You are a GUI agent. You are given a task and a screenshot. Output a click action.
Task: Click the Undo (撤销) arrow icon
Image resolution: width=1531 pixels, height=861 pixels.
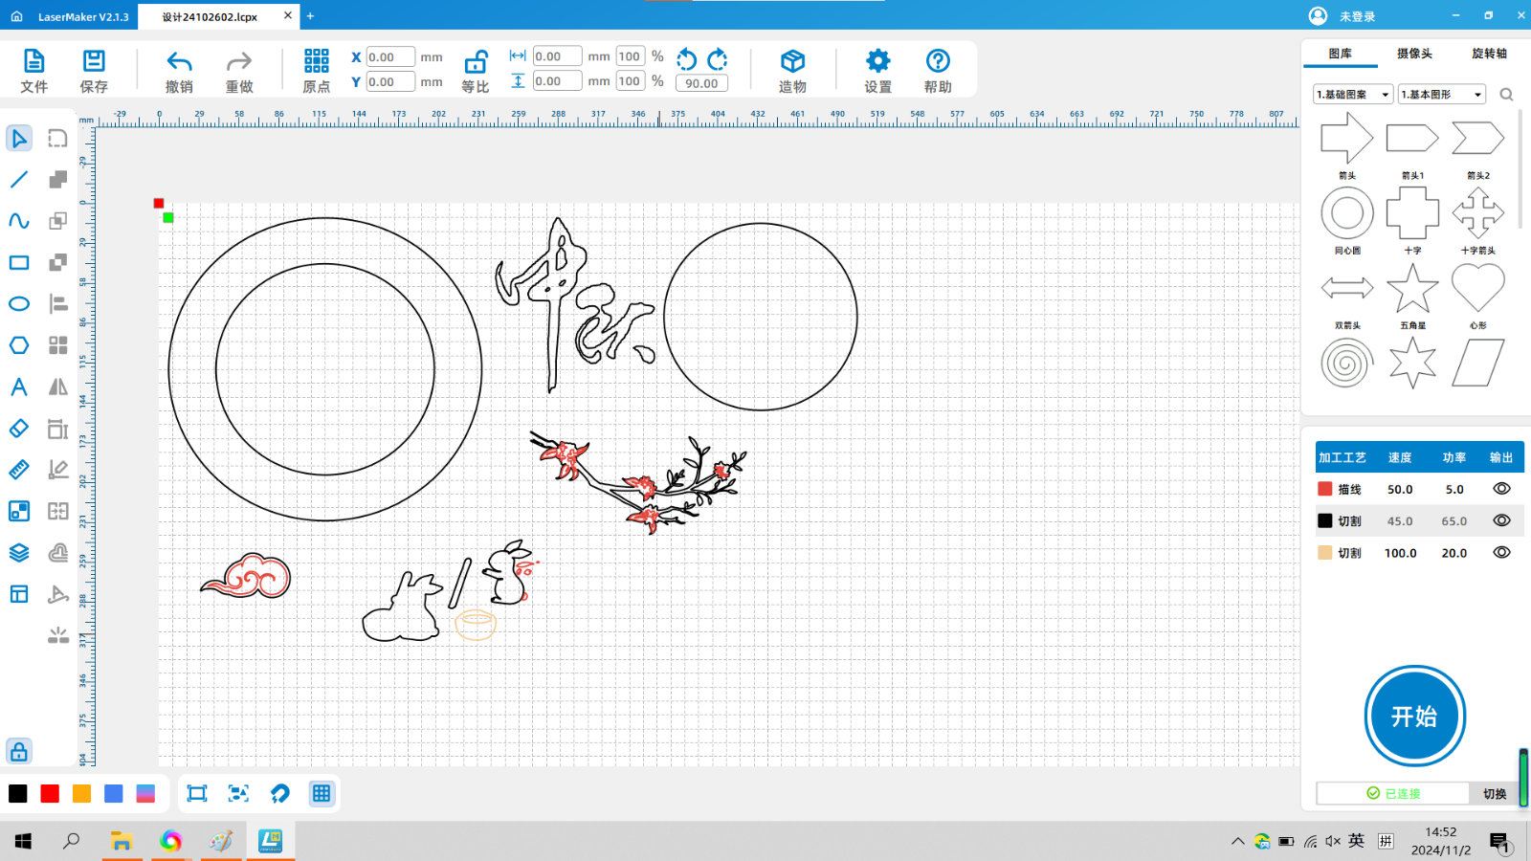(x=179, y=62)
